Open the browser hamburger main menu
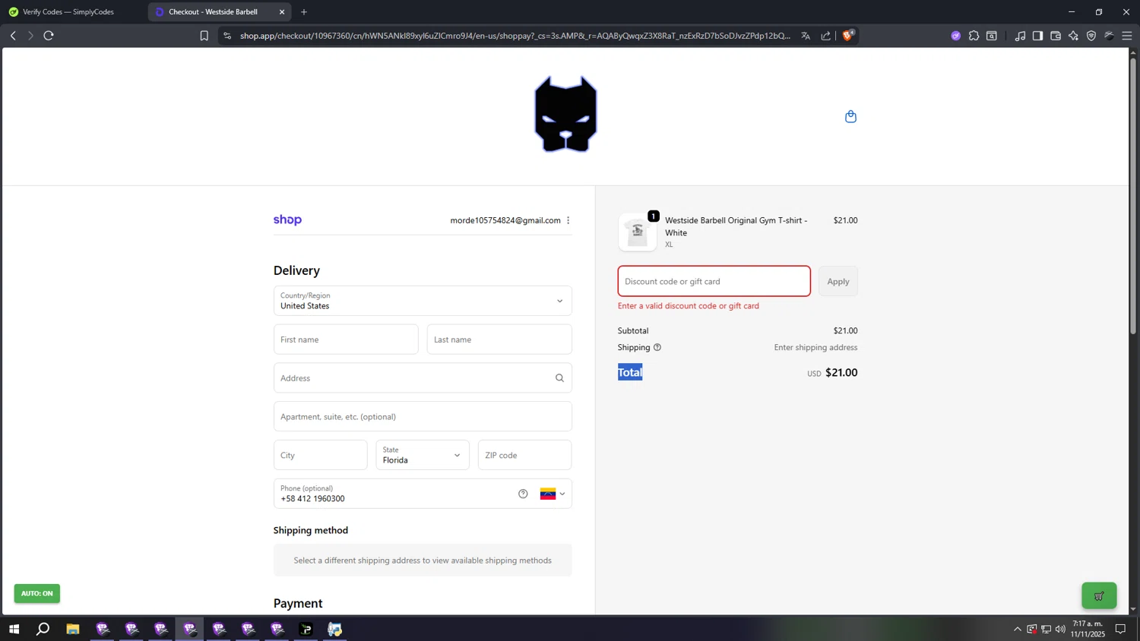Image resolution: width=1140 pixels, height=641 pixels. [x=1127, y=36]
